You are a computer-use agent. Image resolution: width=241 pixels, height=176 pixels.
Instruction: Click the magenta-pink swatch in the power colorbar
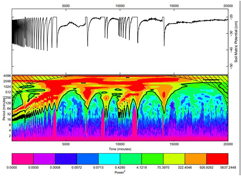coord(23,159)
